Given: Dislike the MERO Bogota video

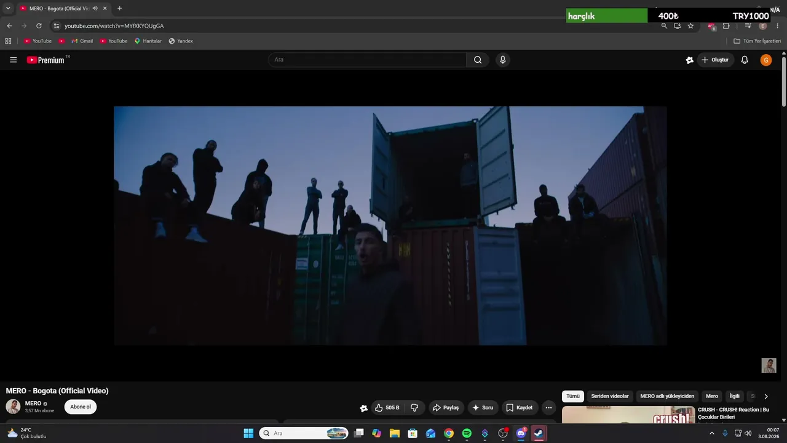Looking at the screenshot, I should click(414, 407).
